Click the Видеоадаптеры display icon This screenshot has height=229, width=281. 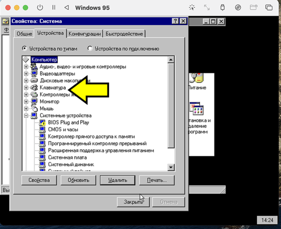pos(34,74)
